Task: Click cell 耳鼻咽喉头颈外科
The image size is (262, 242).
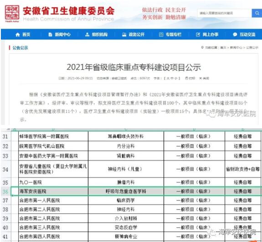Action: (x=126, y=137)
